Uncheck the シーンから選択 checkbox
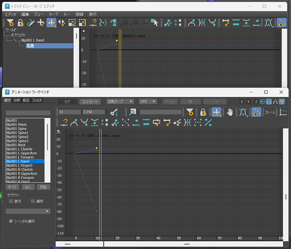 (11, 221)
